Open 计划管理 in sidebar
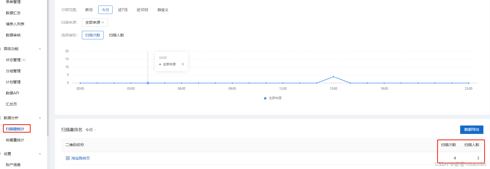The image size is (490, 169). (x=13, y=82)
